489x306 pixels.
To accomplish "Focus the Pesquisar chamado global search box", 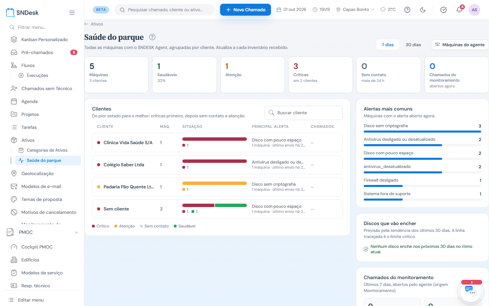I will point(164,10).
